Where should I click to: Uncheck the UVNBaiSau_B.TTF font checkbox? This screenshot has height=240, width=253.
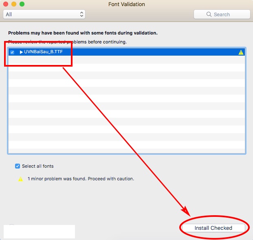(12, 52)
